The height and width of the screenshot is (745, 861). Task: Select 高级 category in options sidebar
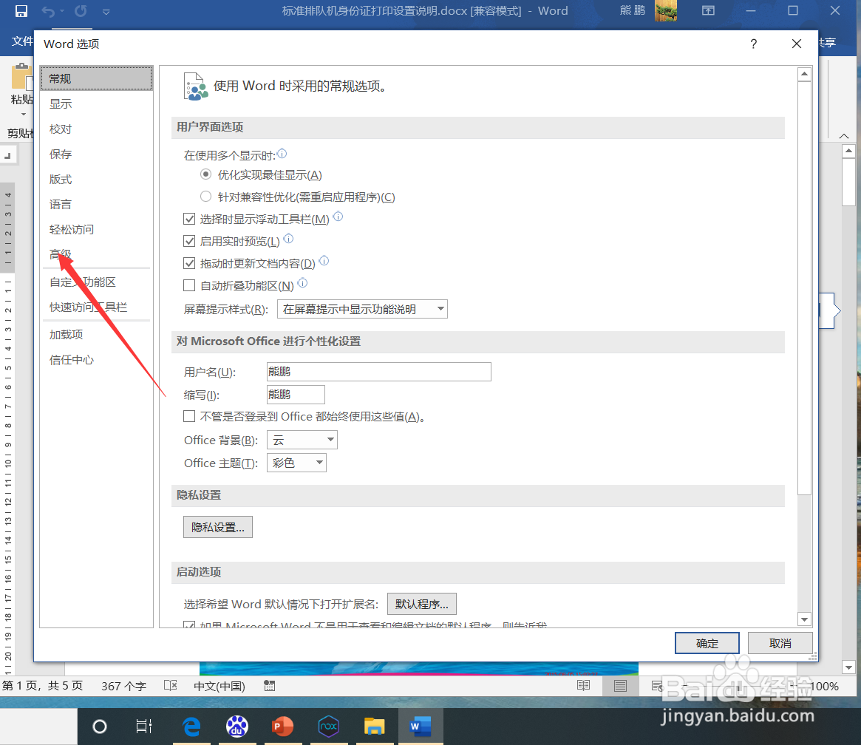tap(96, 254)
